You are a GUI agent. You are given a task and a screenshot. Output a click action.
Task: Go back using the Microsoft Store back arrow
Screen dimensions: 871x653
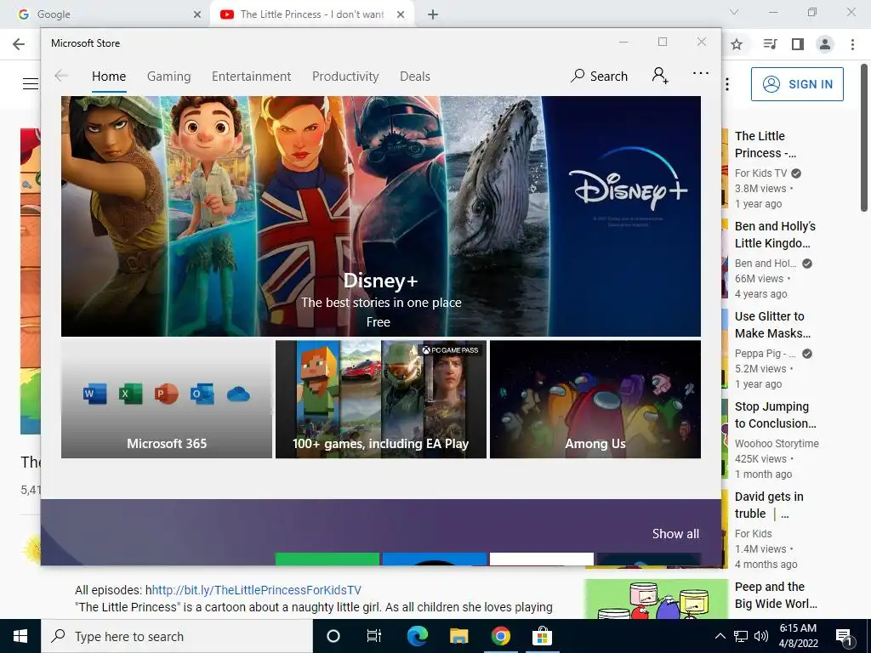pos(61,76)
